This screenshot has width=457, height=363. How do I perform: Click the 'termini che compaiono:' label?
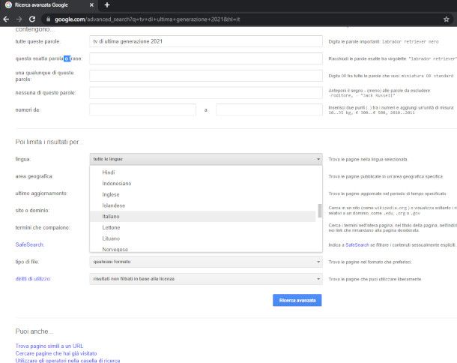click(43, 227)
